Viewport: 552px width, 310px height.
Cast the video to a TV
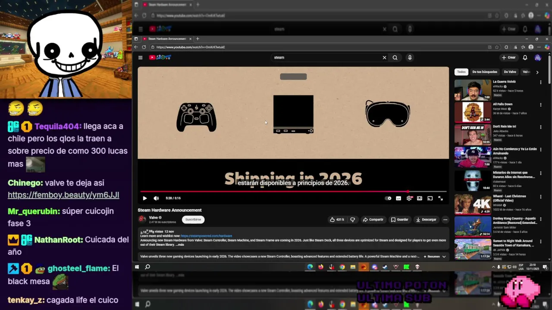[430, 198]
